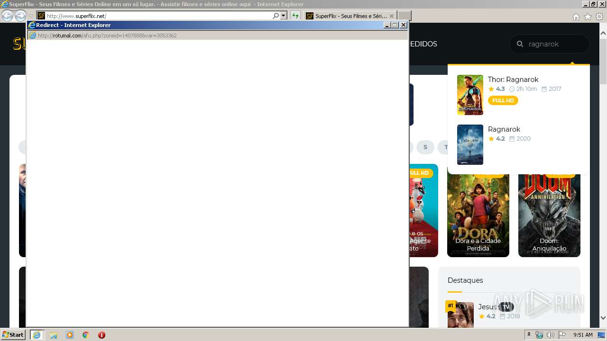Click the Jesus highlight thumbnail
The width and height of the screenshot is (607, 341).
[460, 315]
